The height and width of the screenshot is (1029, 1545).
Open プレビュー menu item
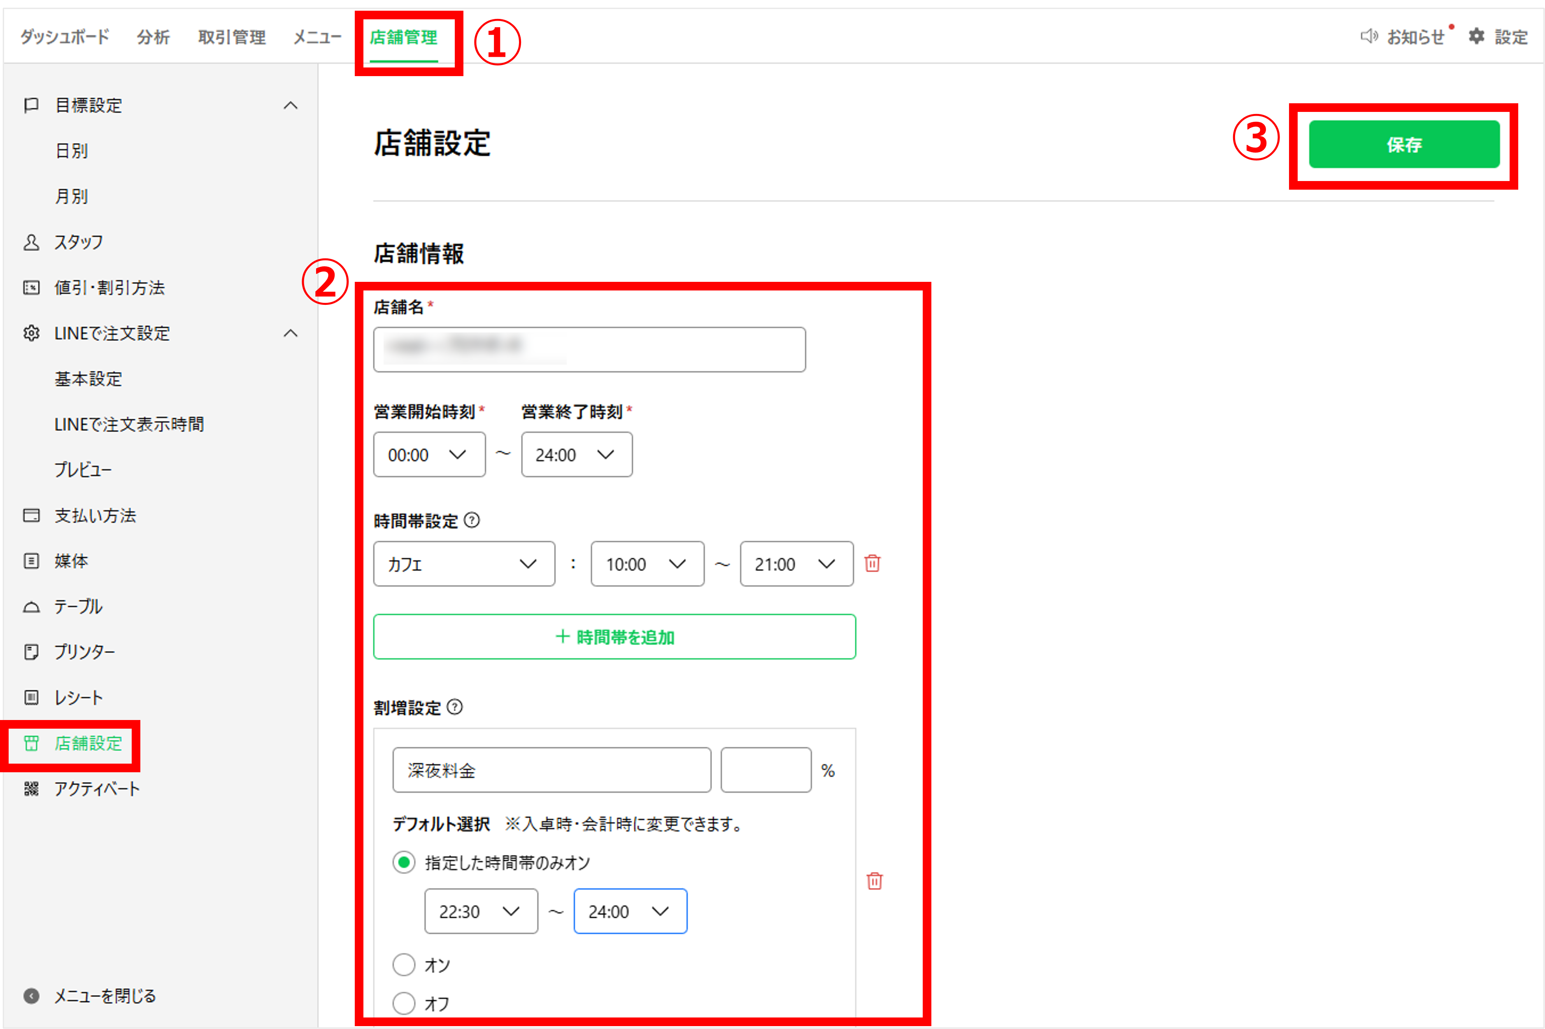coord(84,470)
